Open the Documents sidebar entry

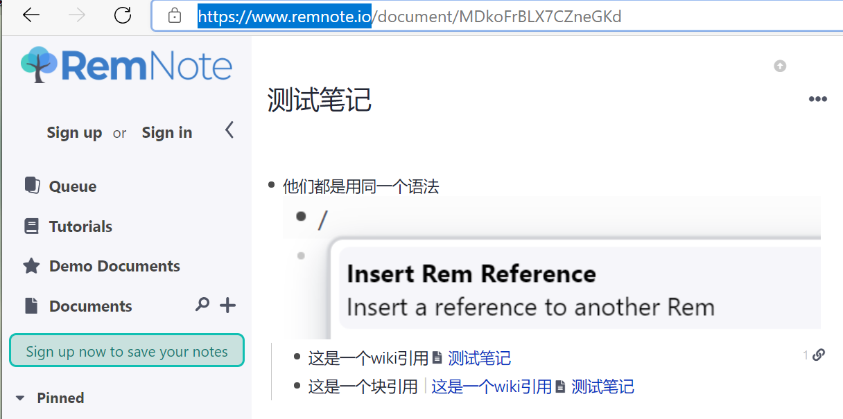[x=90, y=305]
